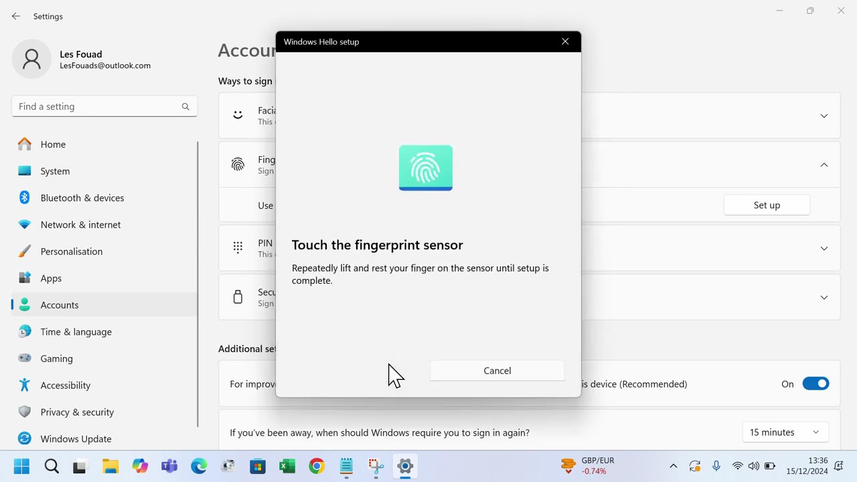
Task: Click the PIN keypad icon
Action: tap(238, 248)
